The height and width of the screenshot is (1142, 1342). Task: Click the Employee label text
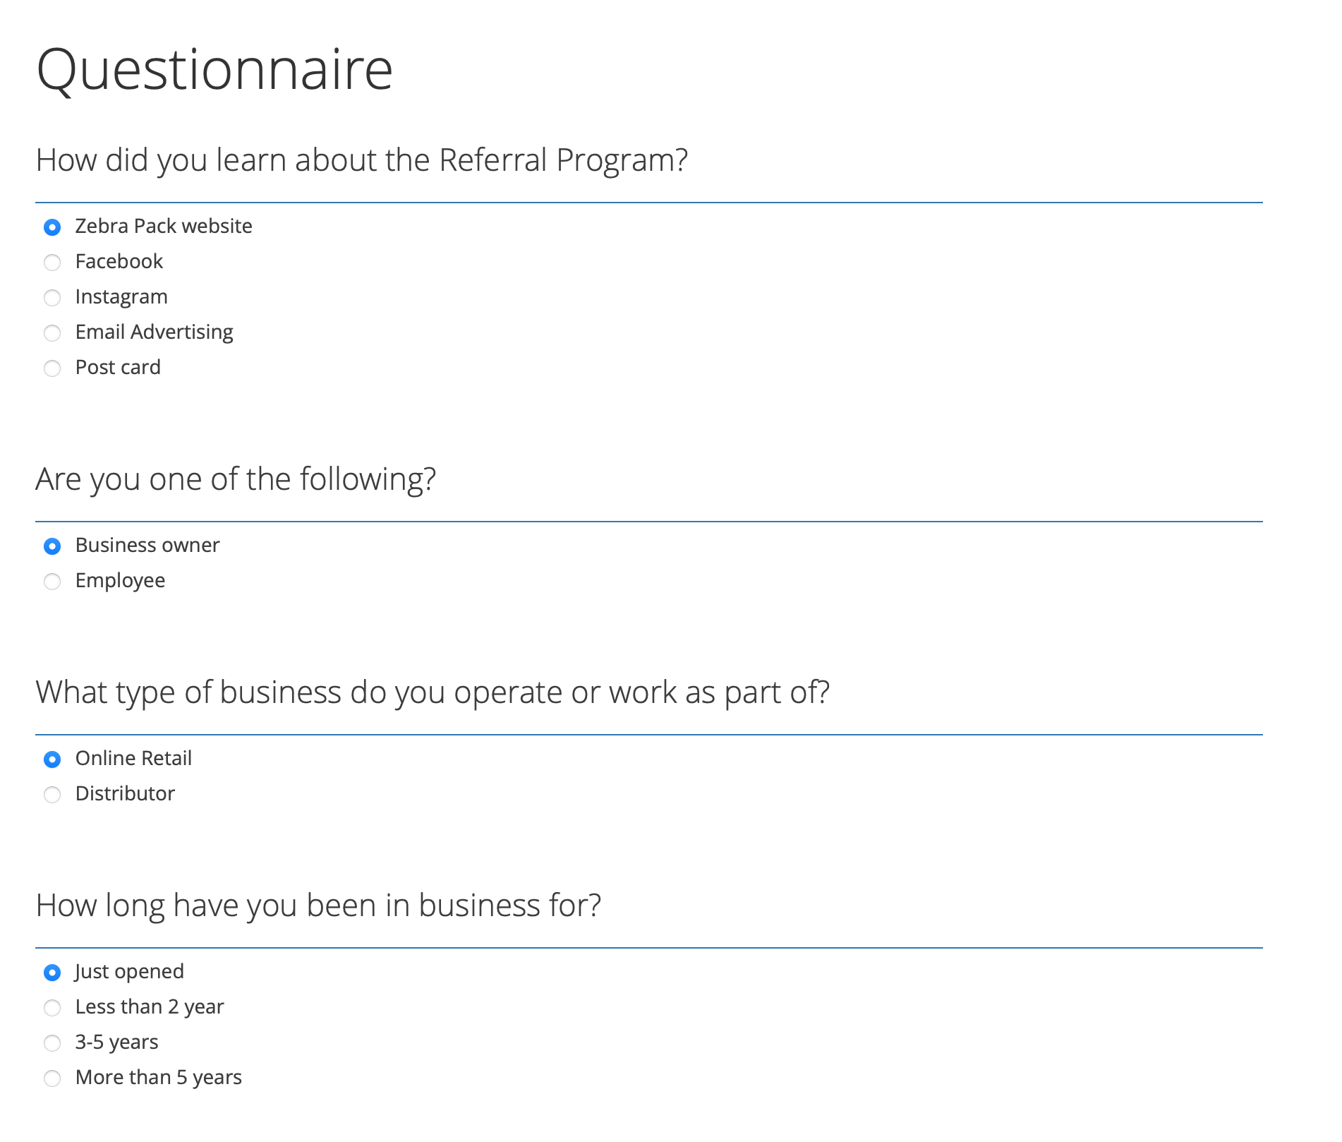pos(119,581)
